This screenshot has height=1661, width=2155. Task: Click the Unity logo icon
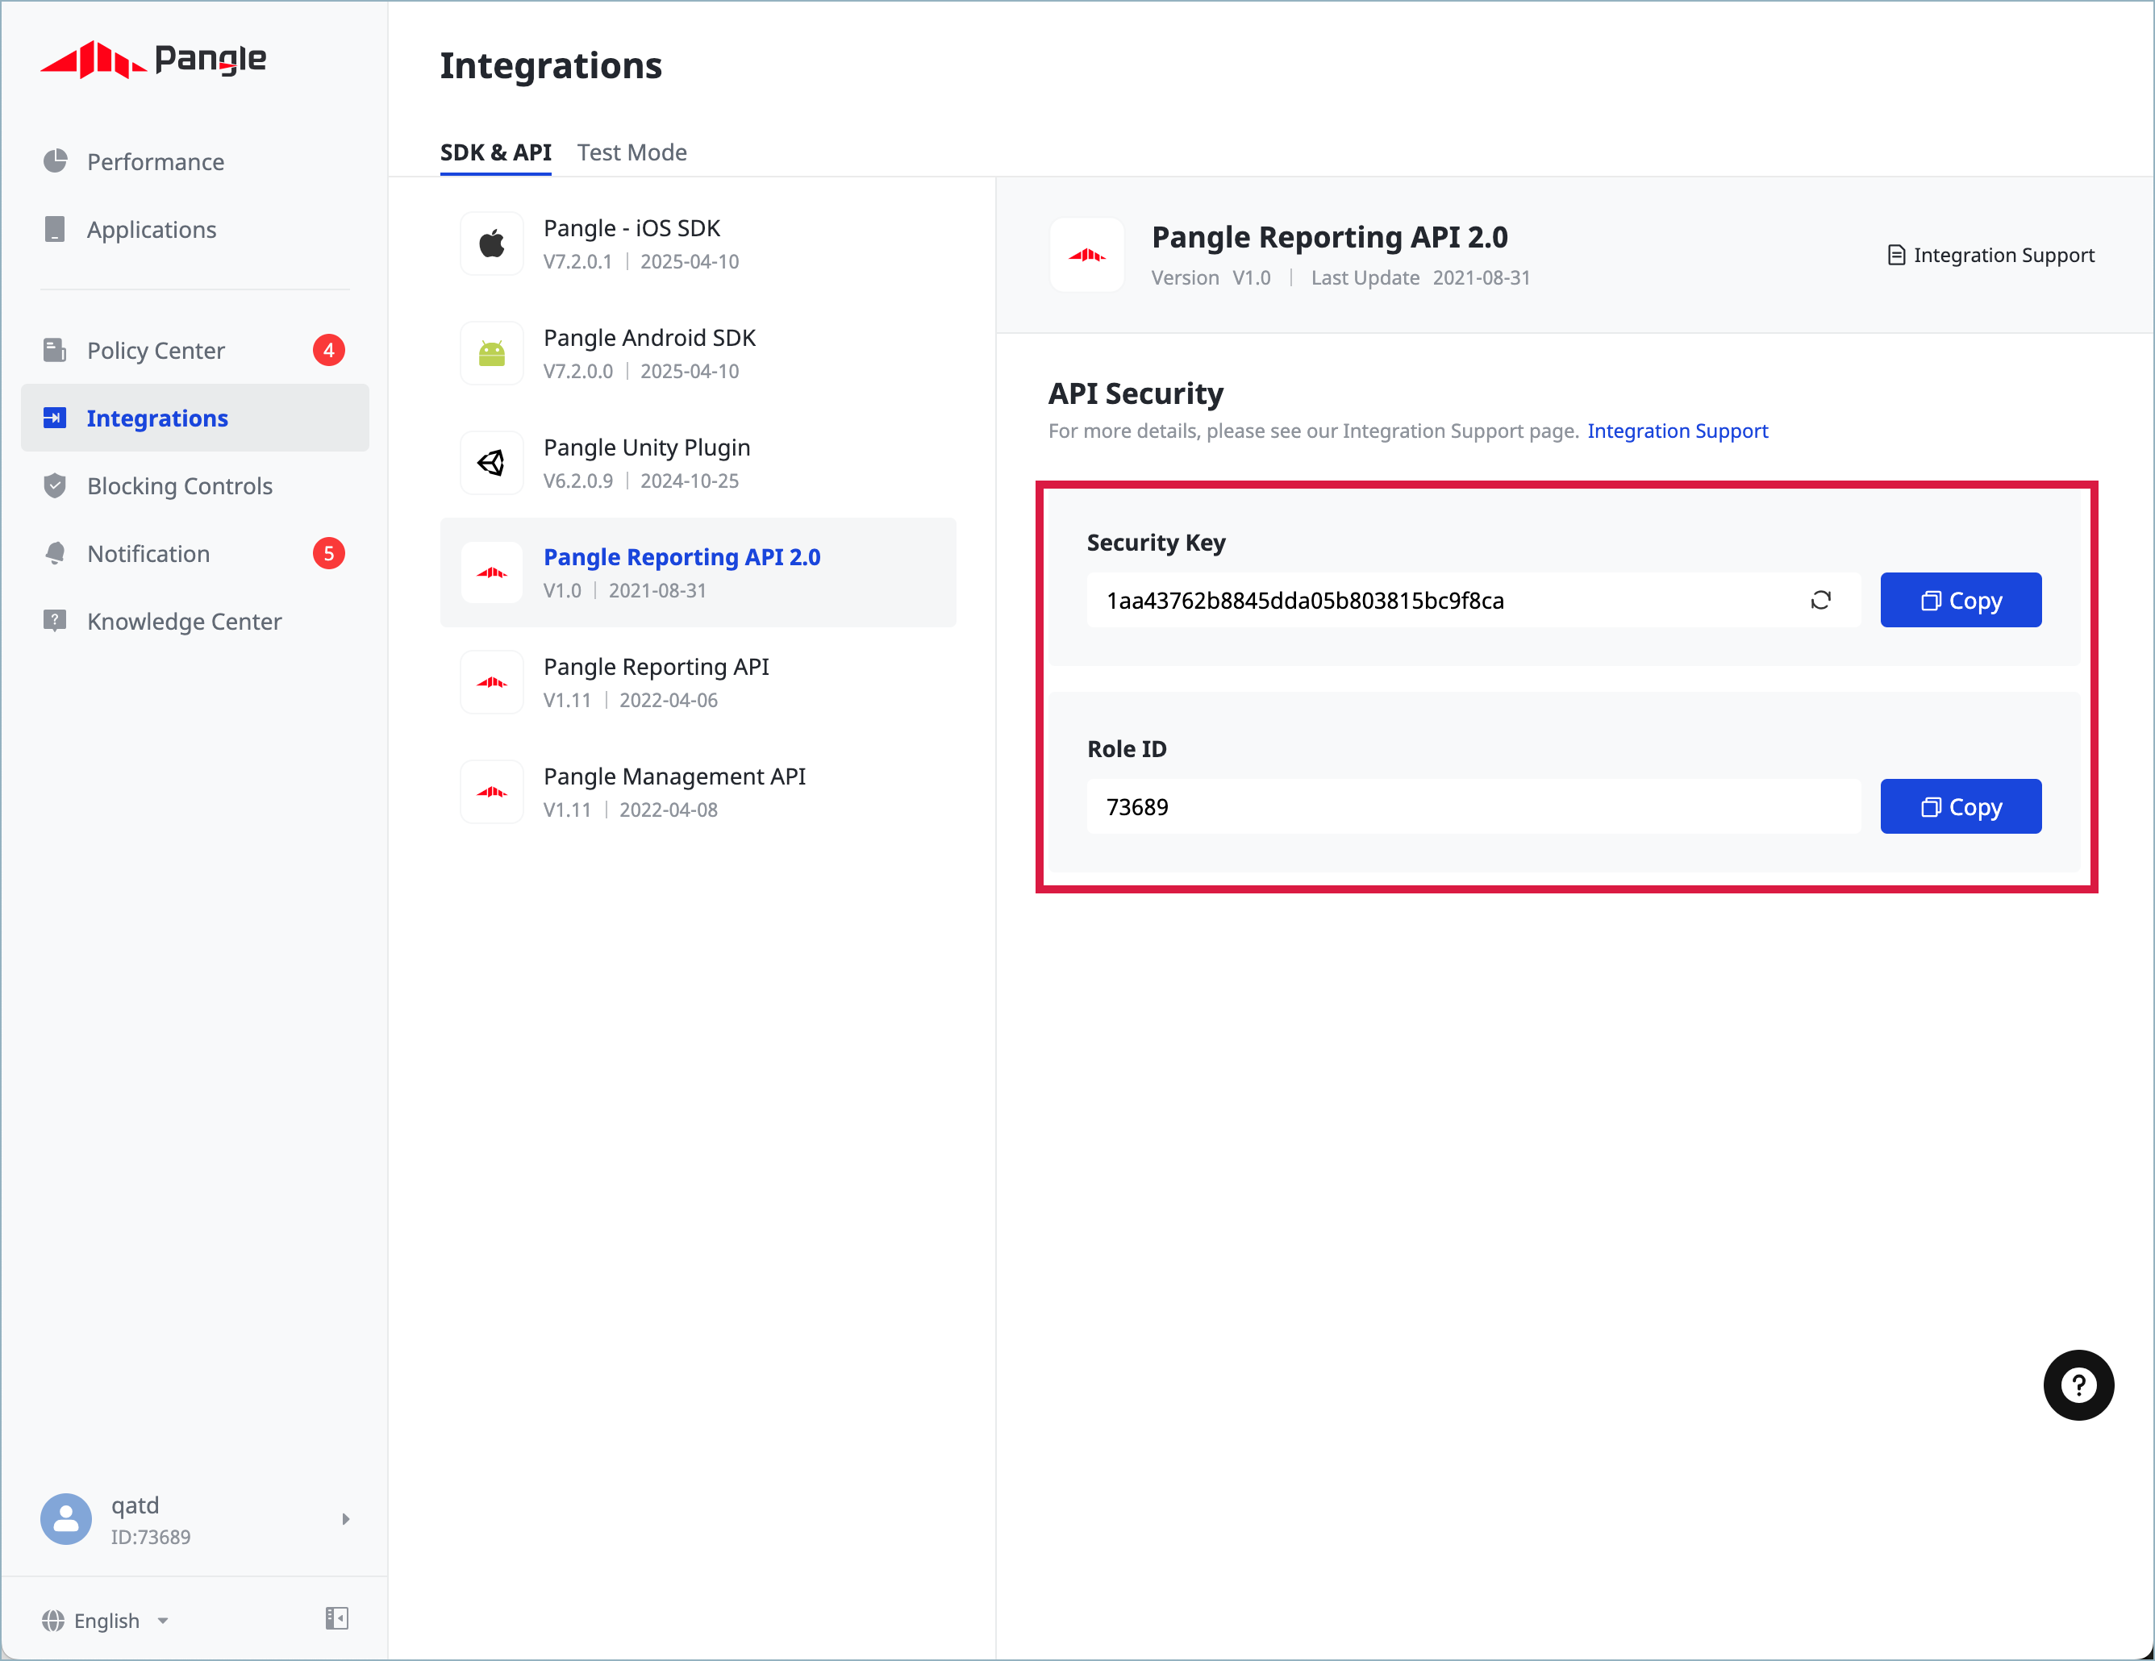[491, 463]
